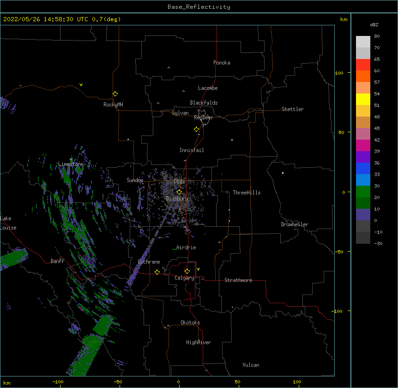398x388 pixels.
Task: Select the Olds label
Action: click(x=179, y=182)
